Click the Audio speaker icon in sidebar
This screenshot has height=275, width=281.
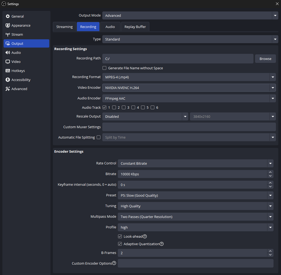(7, 52)
